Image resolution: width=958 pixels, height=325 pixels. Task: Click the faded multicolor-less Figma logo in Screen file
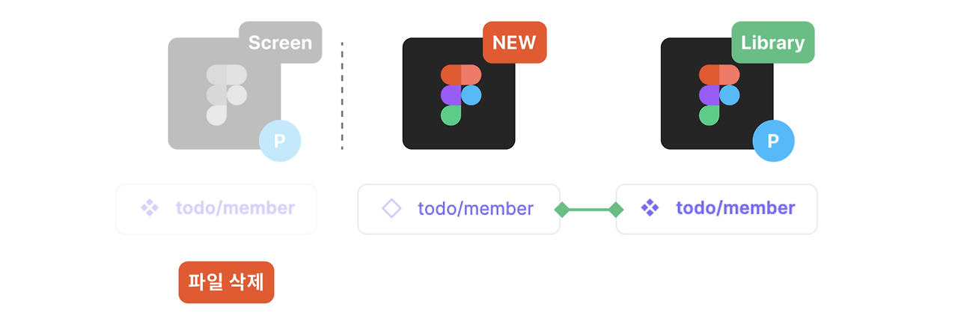coord(227,94)
